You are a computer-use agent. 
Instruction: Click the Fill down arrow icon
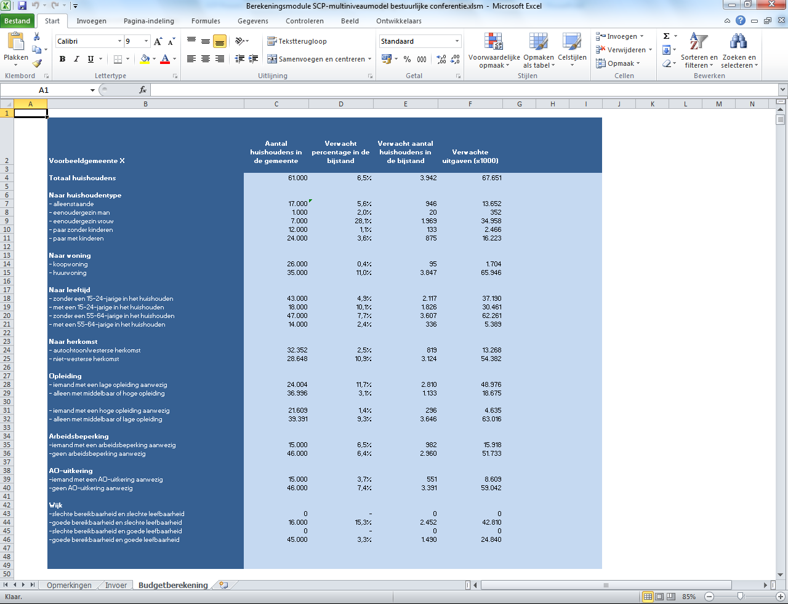[x=666, y=50]
